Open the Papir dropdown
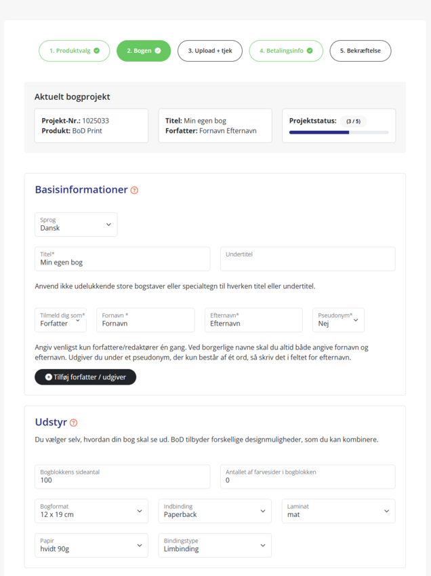Viewport: 431px width, 576px height. point(91,545)
